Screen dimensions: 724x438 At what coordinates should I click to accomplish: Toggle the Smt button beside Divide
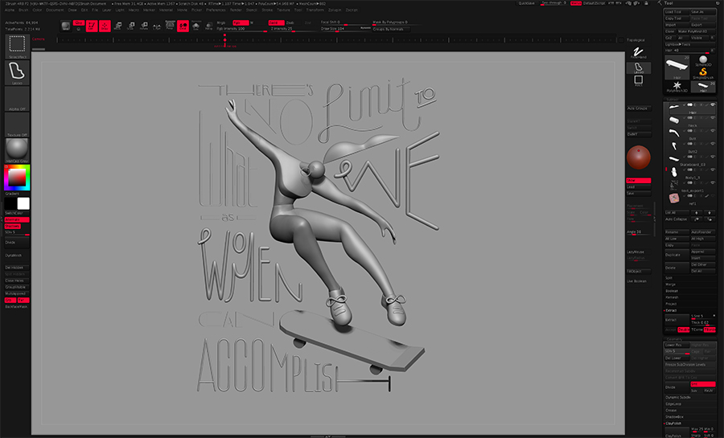(703, 384)
